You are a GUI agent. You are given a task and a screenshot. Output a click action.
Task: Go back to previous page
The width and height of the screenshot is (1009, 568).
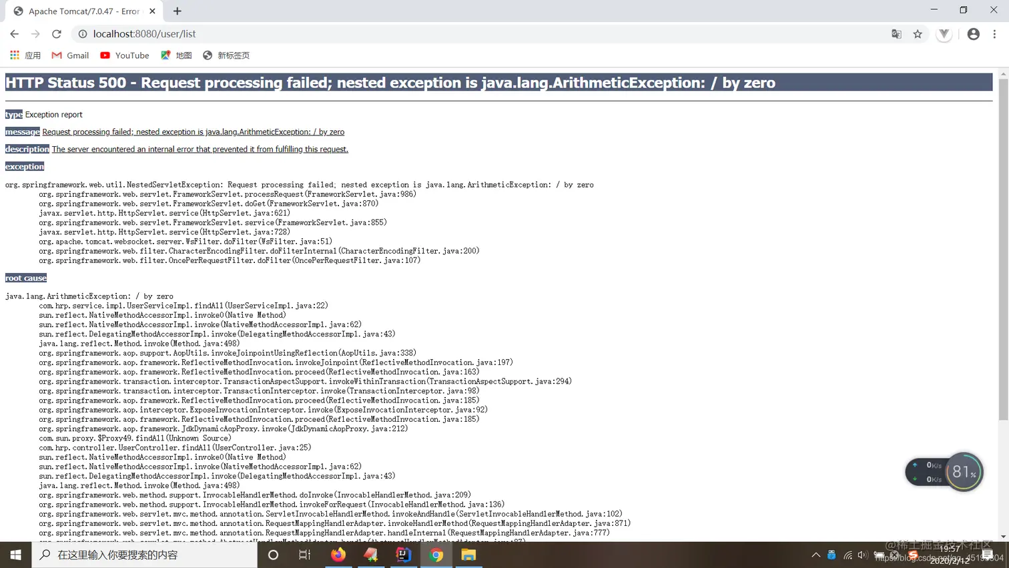14,34
